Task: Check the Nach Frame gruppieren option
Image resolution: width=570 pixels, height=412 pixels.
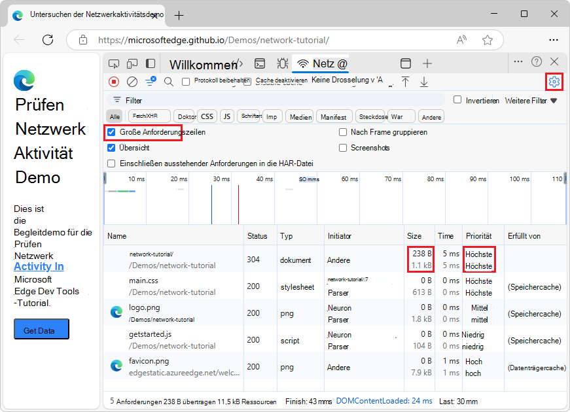Action: [343, 132]
